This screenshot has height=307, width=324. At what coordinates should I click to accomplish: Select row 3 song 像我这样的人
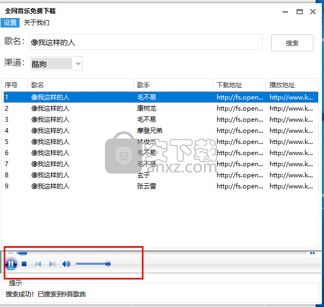[50, 120]
